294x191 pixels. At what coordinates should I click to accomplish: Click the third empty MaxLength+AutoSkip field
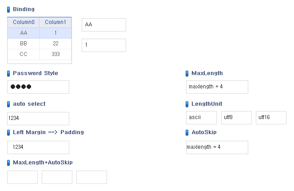click(91, 177)
